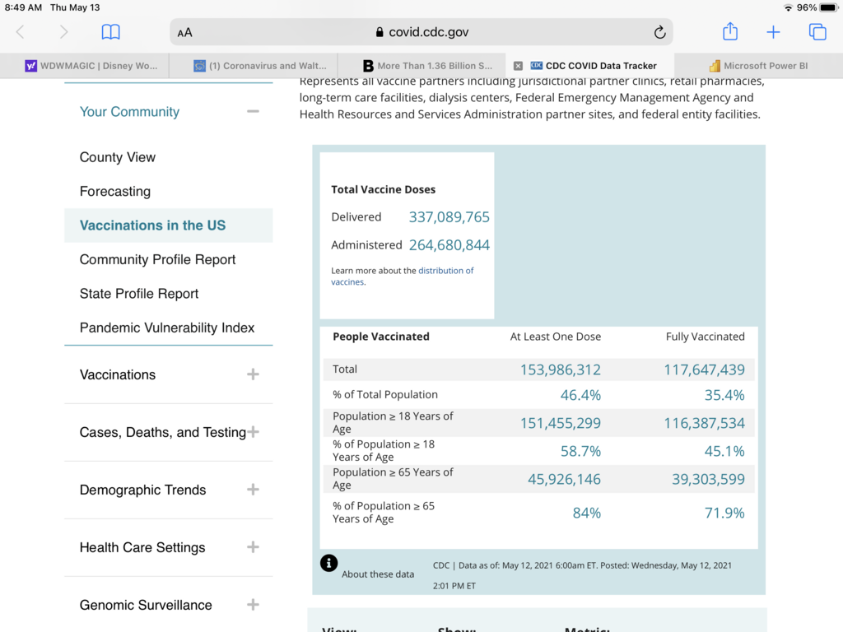Image resolution: width=843 pixels, height=632 pixels.
Task: Expand the Health Care Settings section
Action: point(253,547)
